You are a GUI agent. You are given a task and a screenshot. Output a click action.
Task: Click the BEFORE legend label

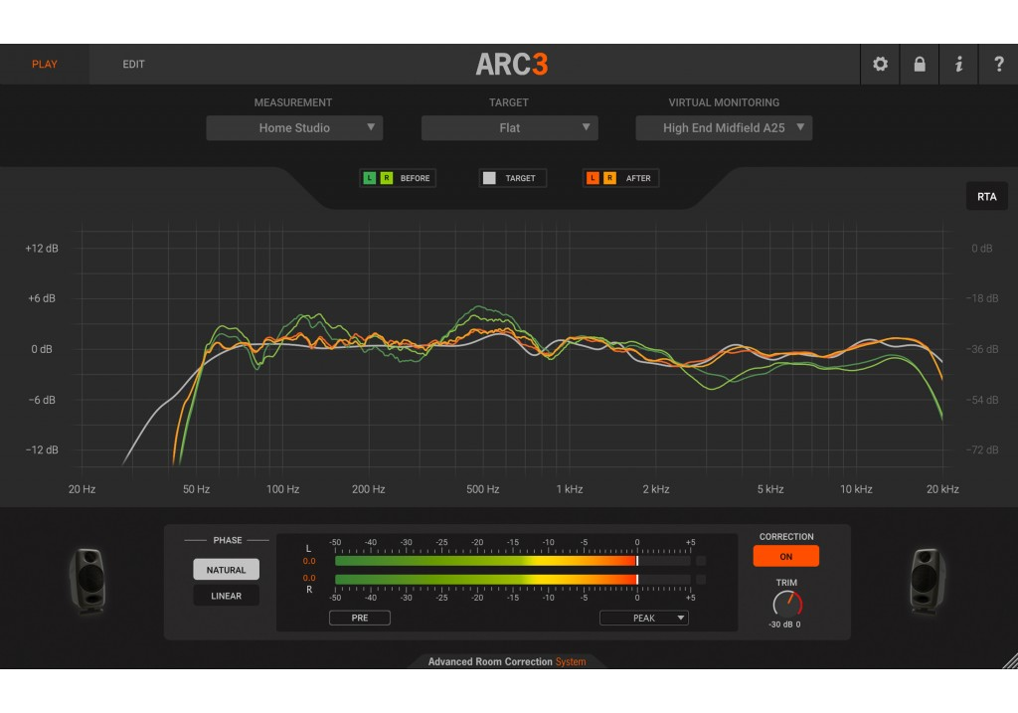coord(415,178)
